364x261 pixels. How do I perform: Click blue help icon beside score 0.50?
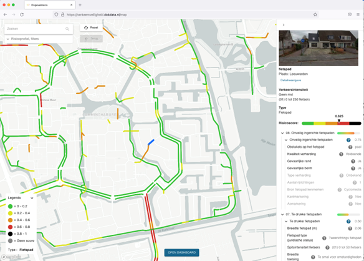(348, 222)
